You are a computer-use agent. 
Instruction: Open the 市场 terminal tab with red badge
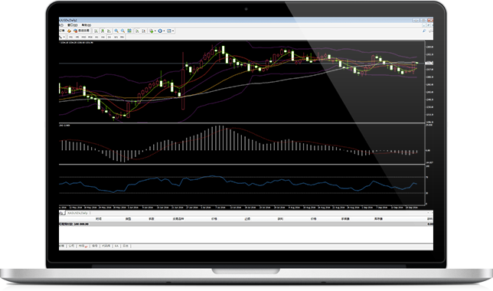point(83,246)
